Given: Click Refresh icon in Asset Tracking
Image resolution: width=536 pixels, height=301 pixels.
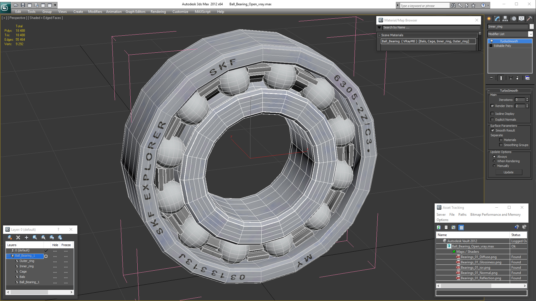Looking at the screenshot, I should coord(439,227).
